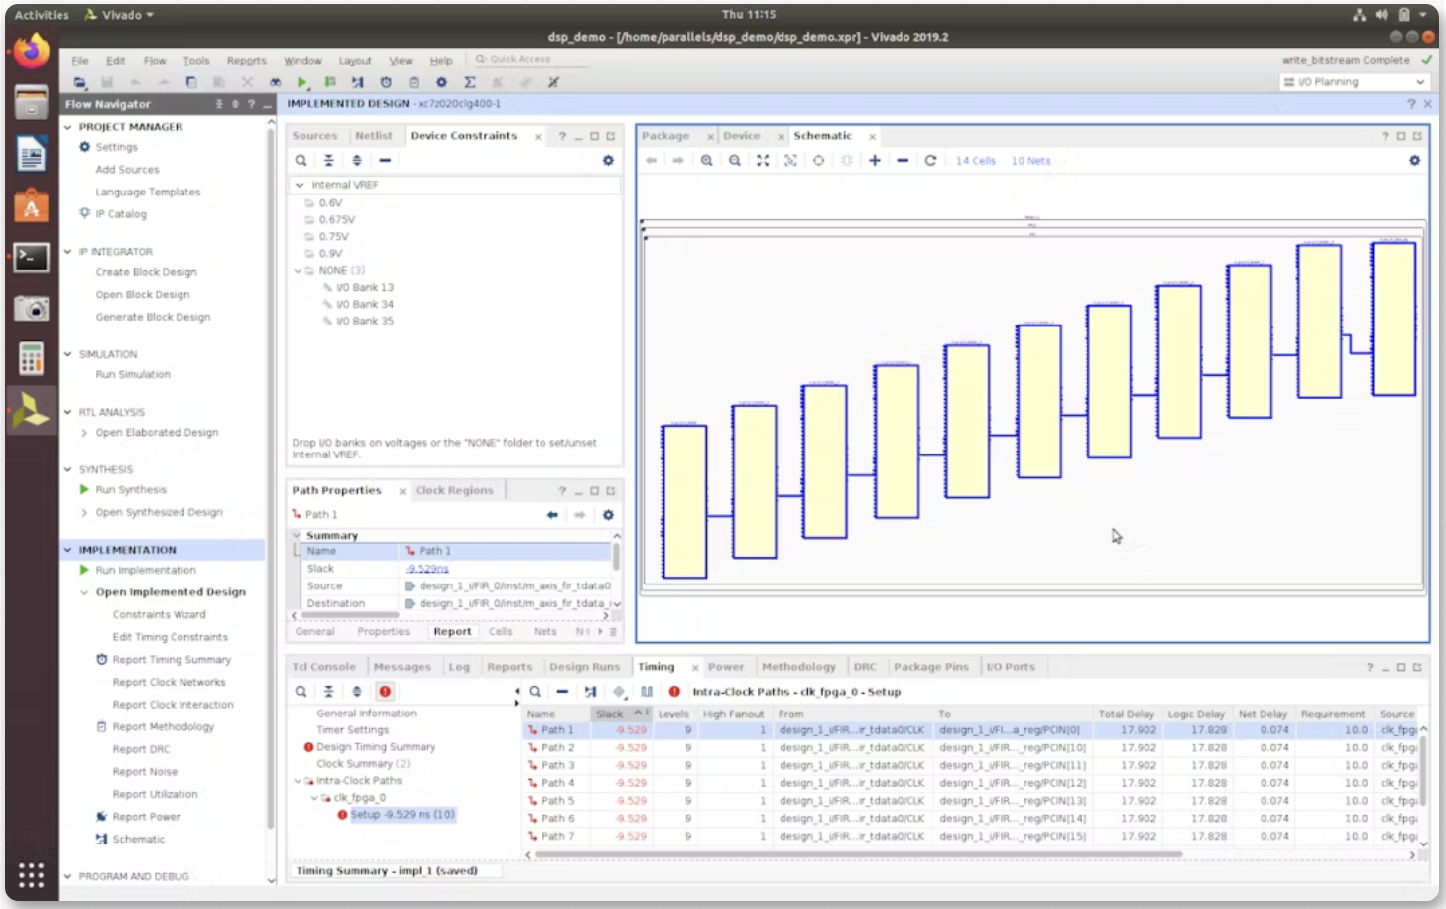Click Zoom Fit icon in Schematic toolbar
The image size is (1446, 909).
[x=763, y=160]
